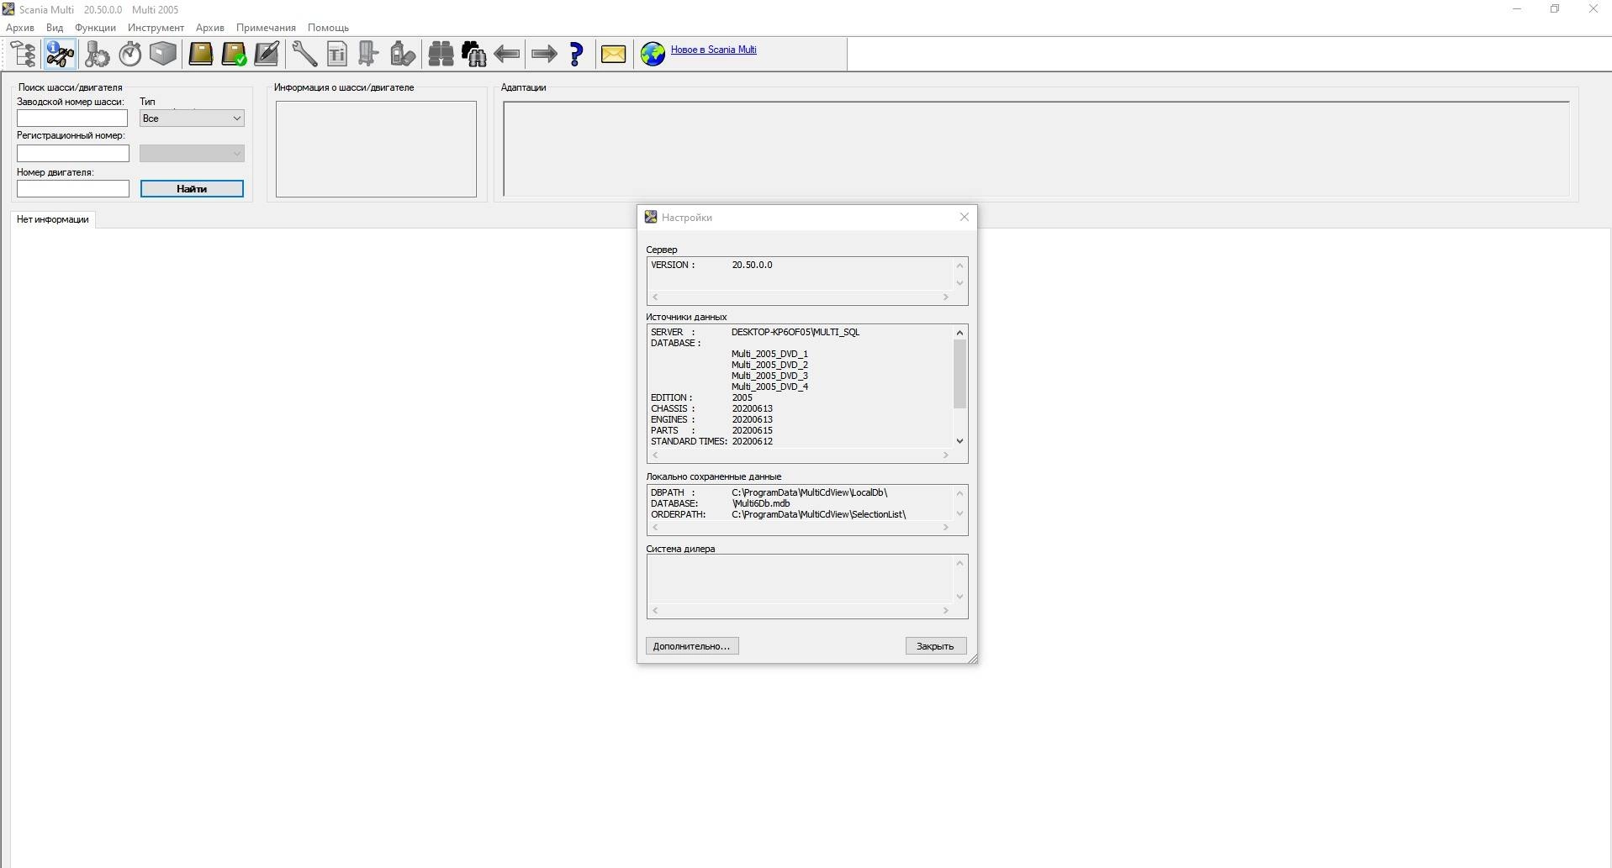Click right arrow of Локально сохраненные данные scrollbar

[x=945, y=527]
